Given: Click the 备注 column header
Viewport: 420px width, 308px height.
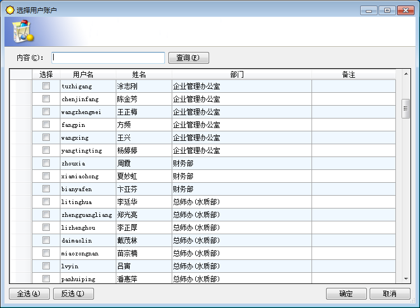Looking at the screenshot, I should point(353,74).
